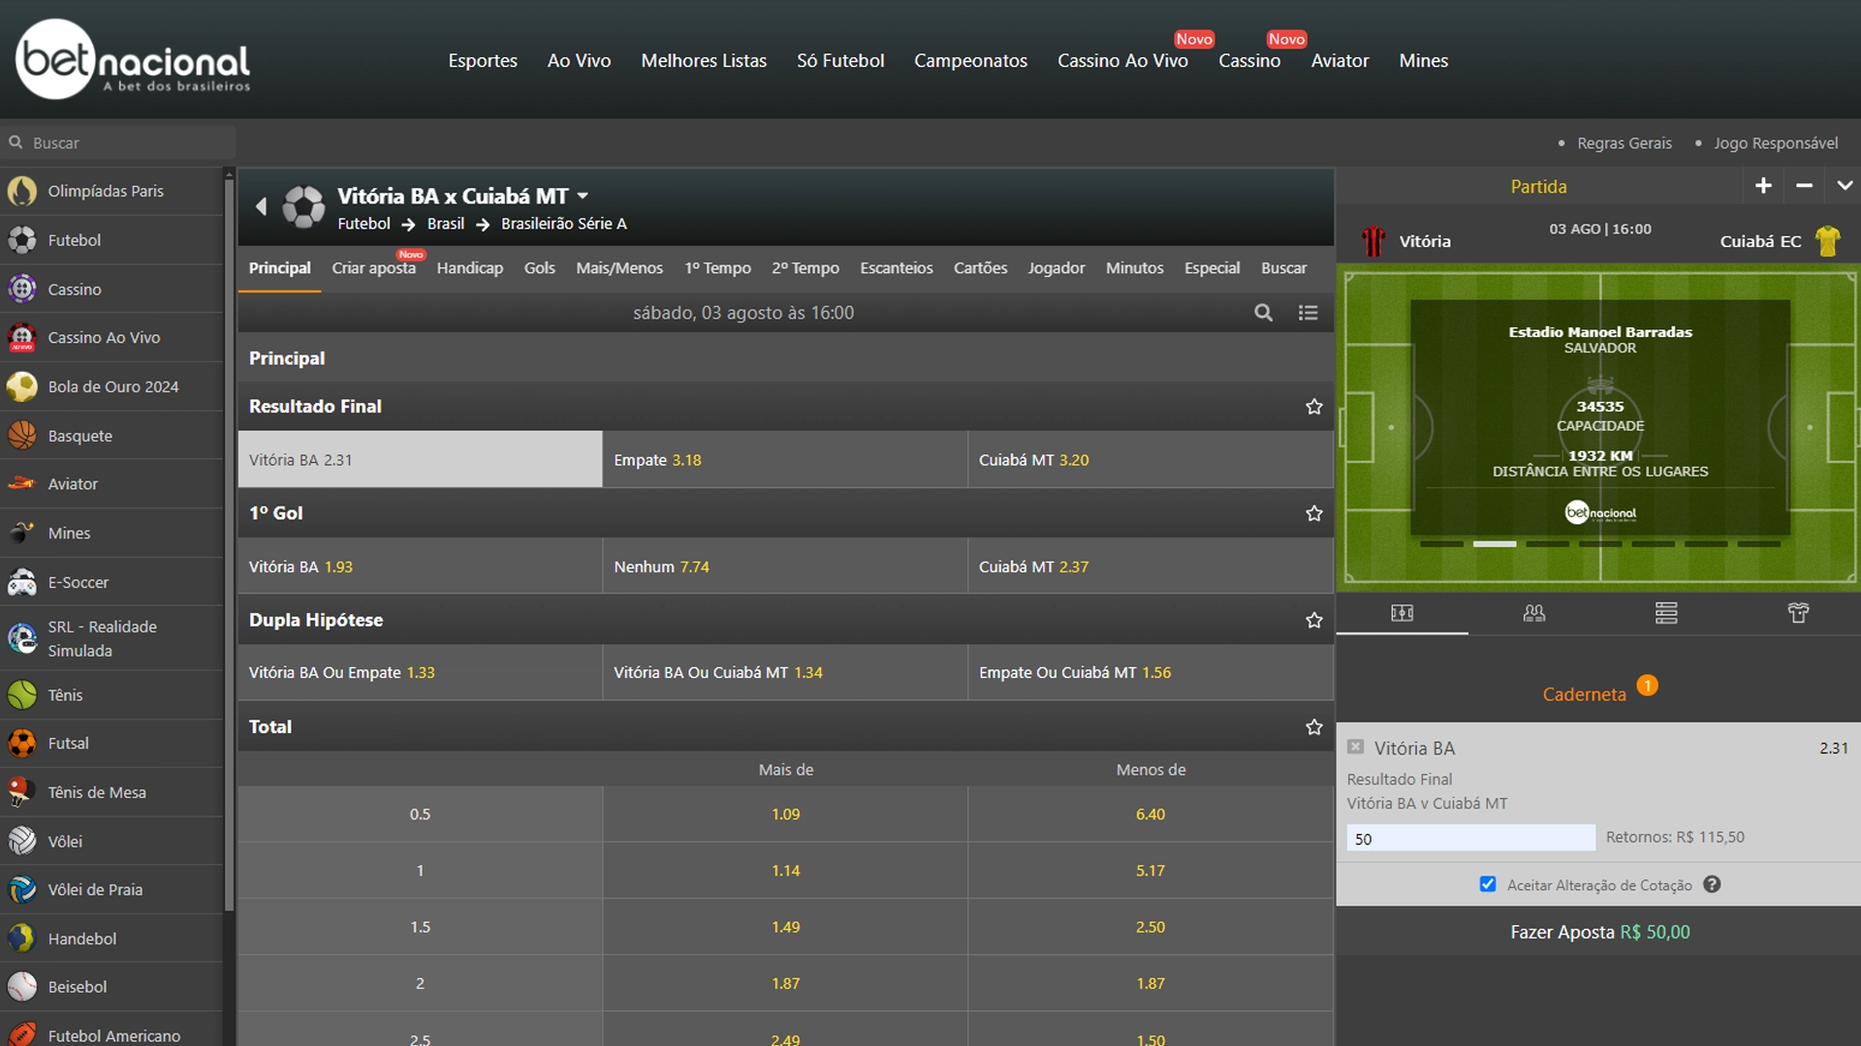The image size is (1861, 1046).
Task: Open help icon for odds change acceptance
Action: [x=1712, y=884]
